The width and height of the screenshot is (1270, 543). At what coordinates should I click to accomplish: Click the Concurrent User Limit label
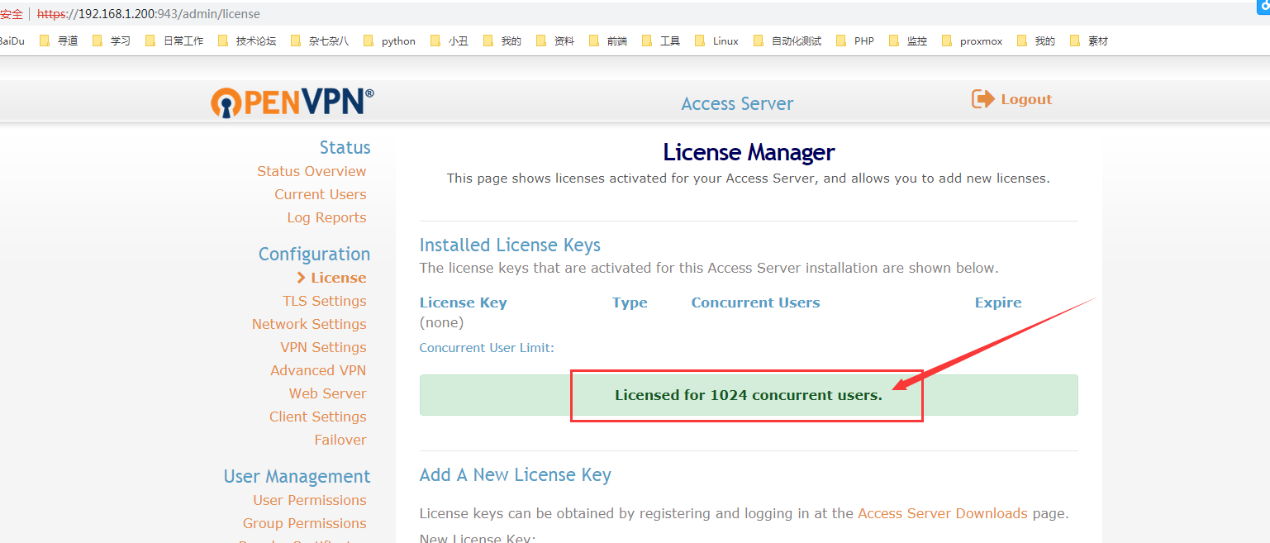487,347
